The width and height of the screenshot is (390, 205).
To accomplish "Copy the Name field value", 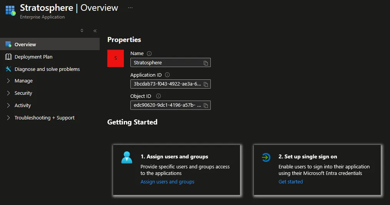I will [x=206, y=63].
